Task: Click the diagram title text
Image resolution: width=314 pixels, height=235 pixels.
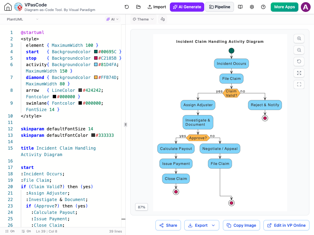Action: pyautogui.click(x=220, y=42)
